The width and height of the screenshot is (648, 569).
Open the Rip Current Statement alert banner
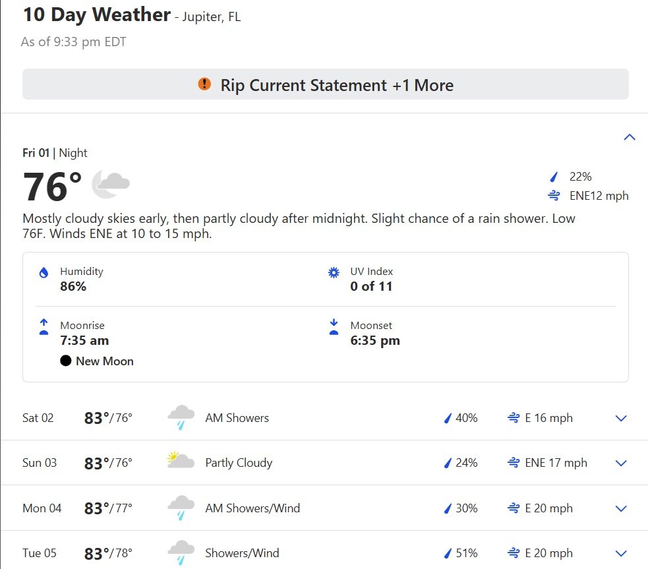point(326,84)
